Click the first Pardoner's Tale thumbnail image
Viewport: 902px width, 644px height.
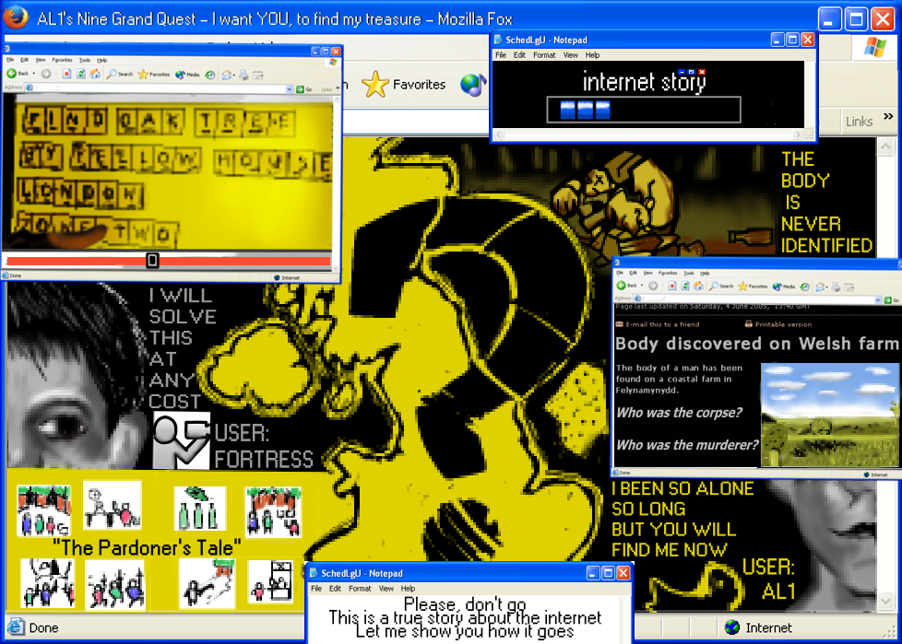(43, 509)
